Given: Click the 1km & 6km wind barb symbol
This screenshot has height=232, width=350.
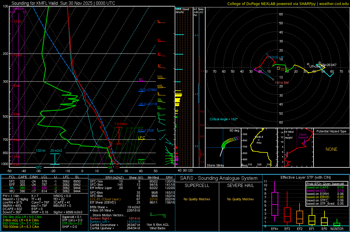Looking at the screenshot, I should click(x=158, y=216).
